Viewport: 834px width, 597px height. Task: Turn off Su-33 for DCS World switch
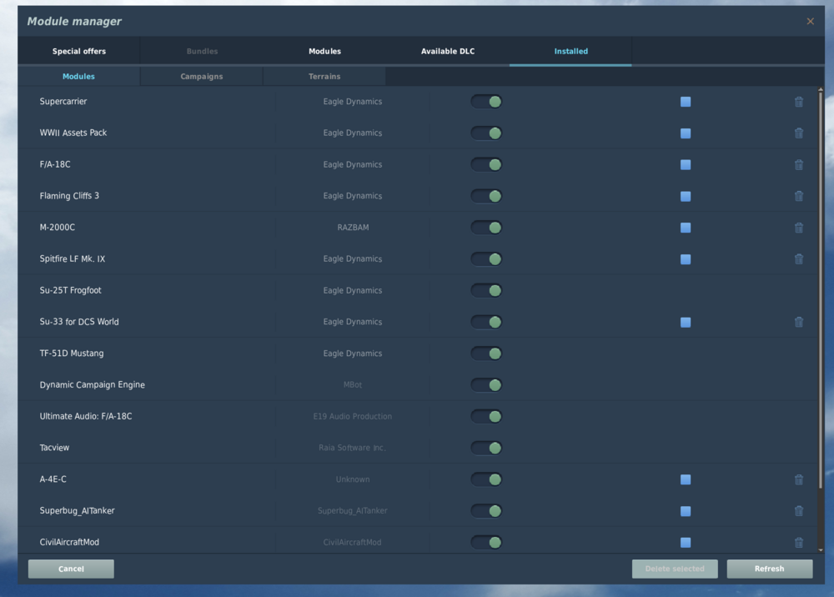tap(486, 322)
